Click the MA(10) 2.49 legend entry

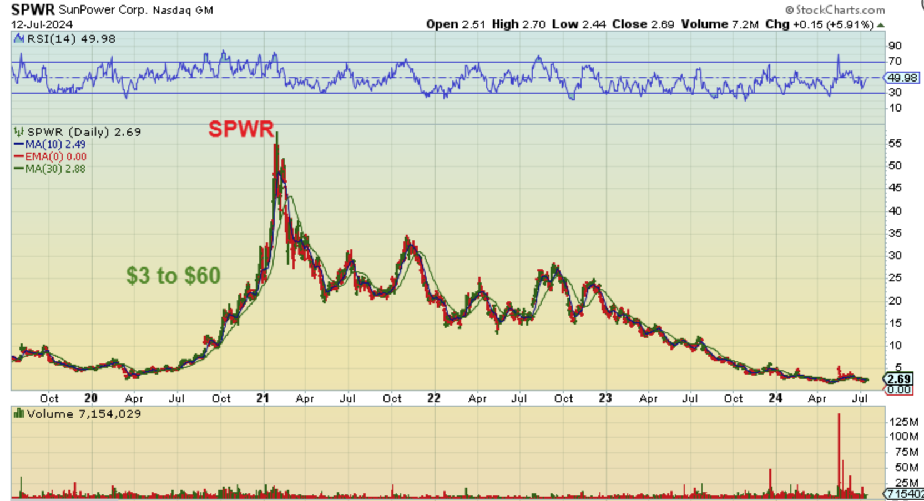coord(49,144)
